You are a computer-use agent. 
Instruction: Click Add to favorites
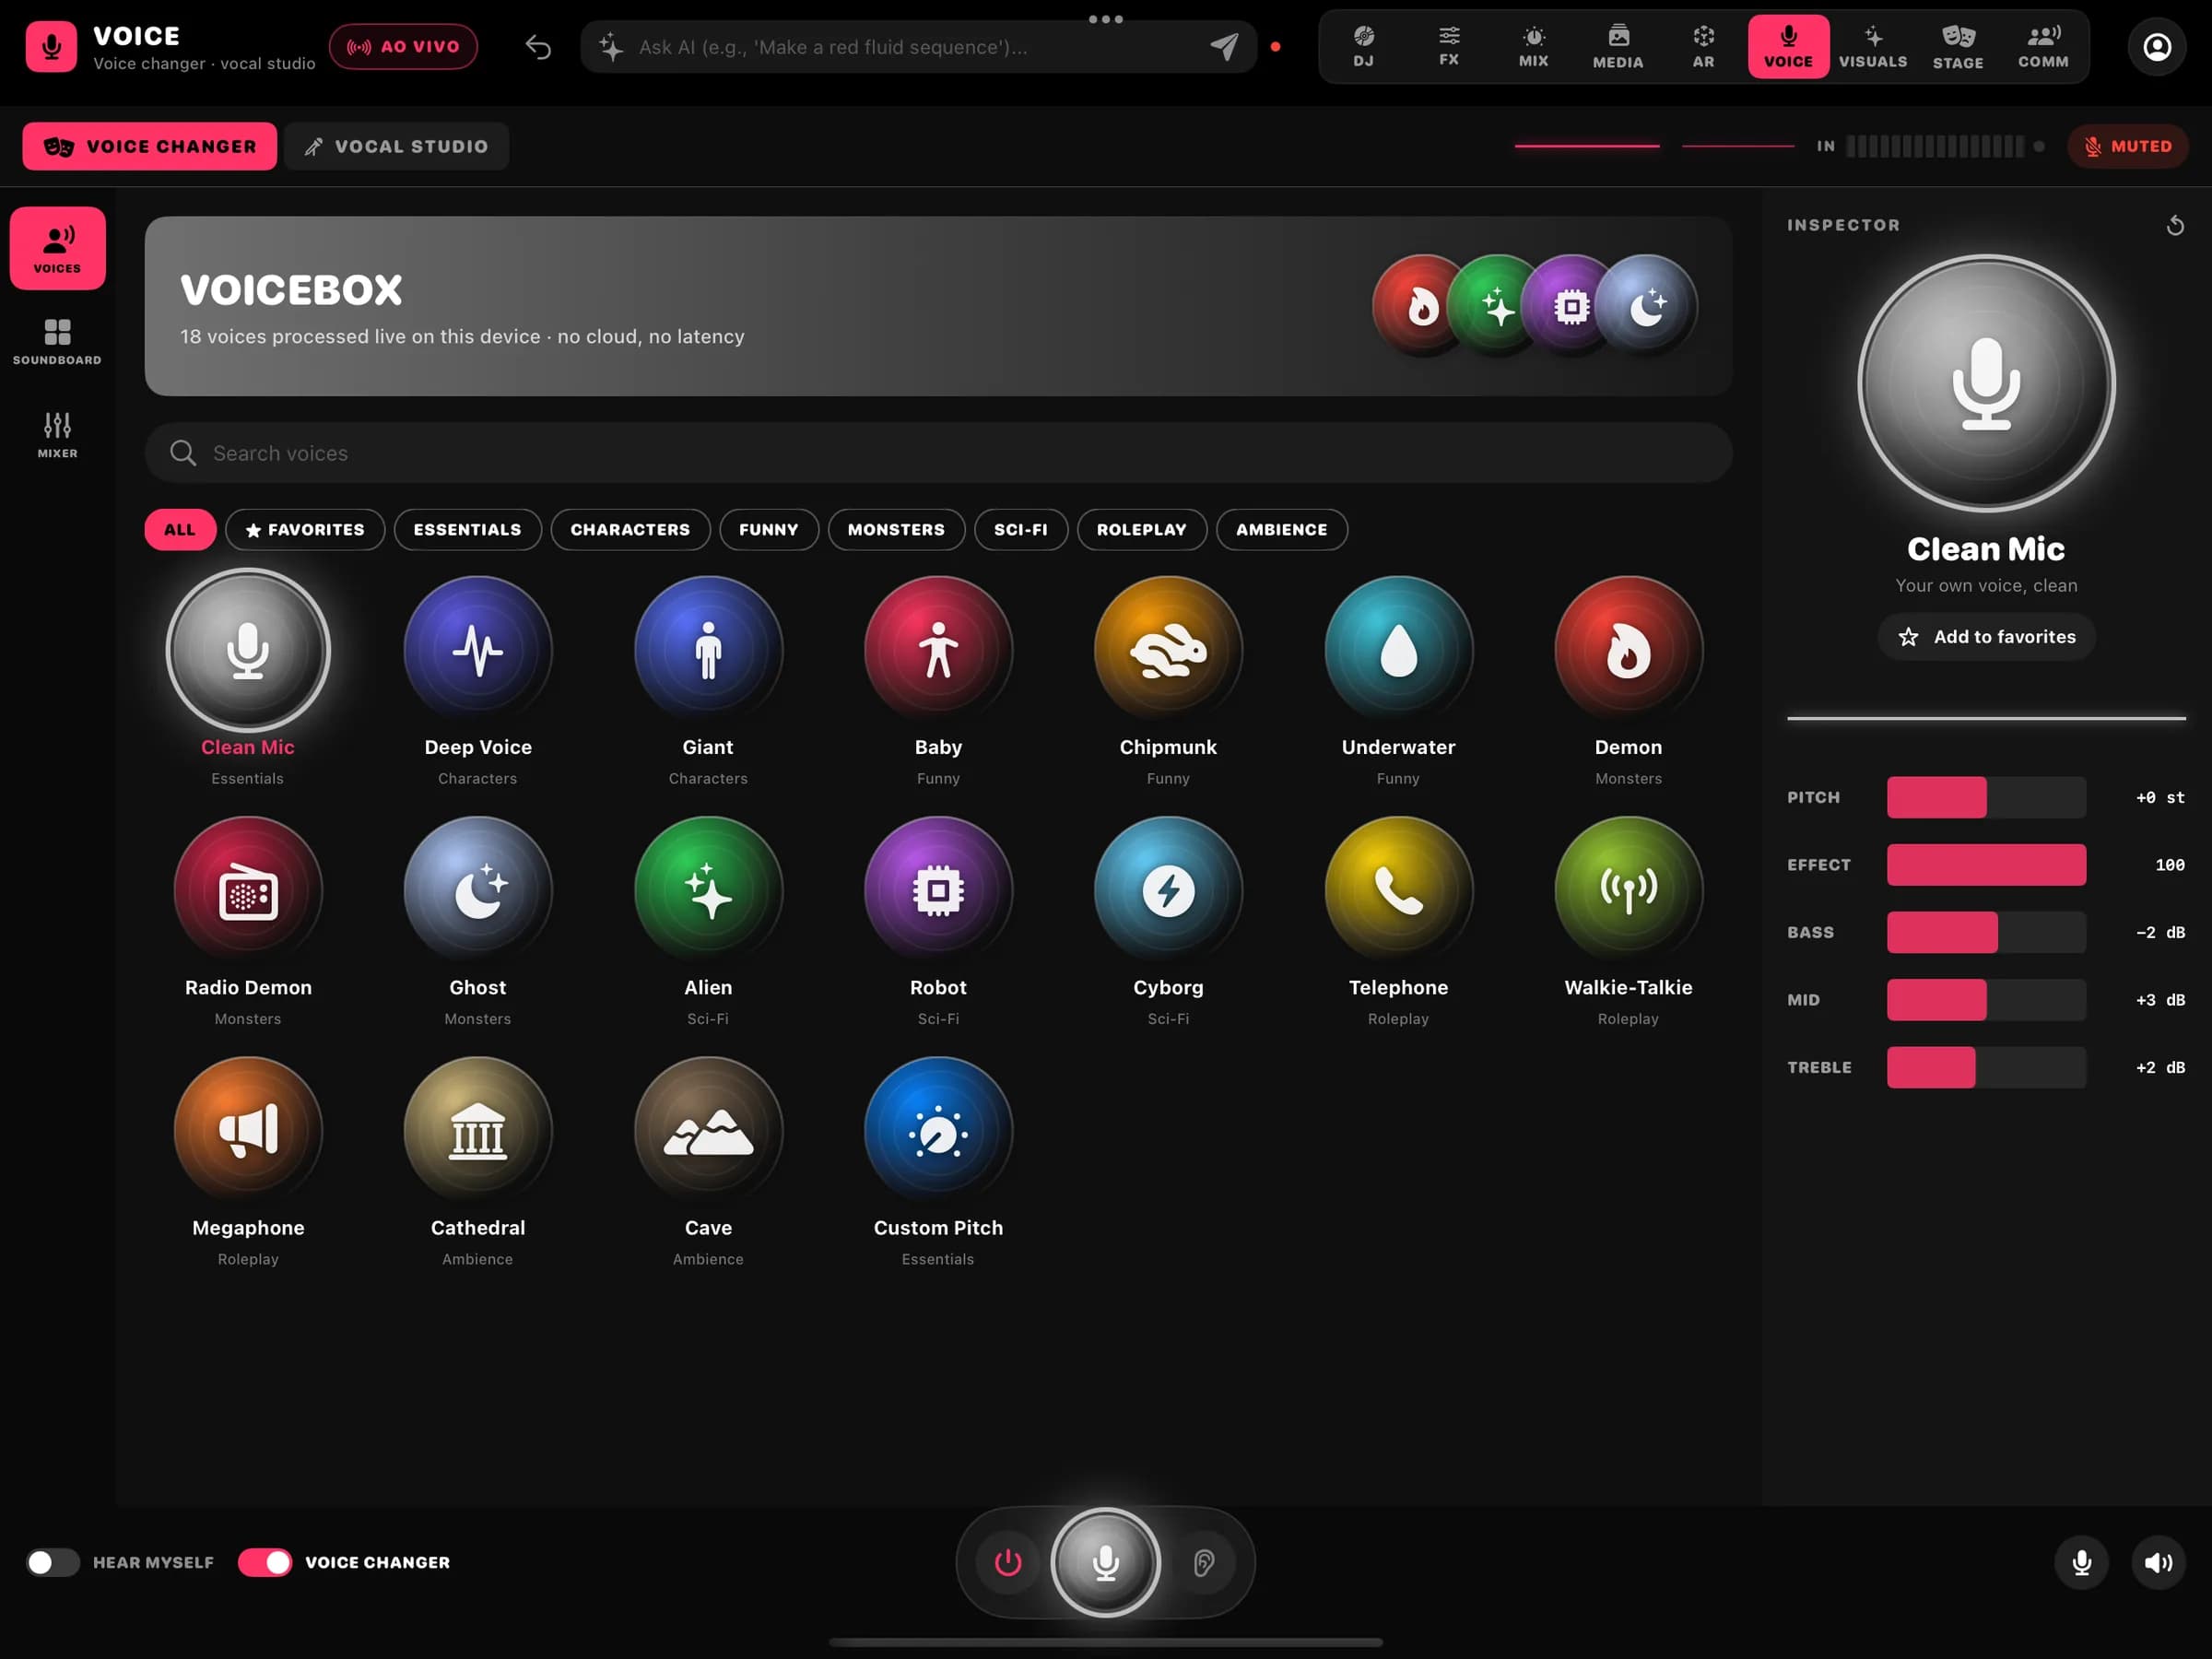[1986, 637]
